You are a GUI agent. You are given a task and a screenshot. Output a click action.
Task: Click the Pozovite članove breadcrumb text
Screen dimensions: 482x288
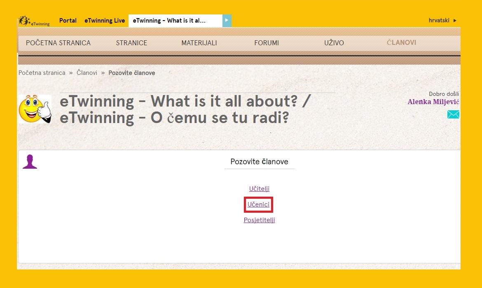point(131,73)
